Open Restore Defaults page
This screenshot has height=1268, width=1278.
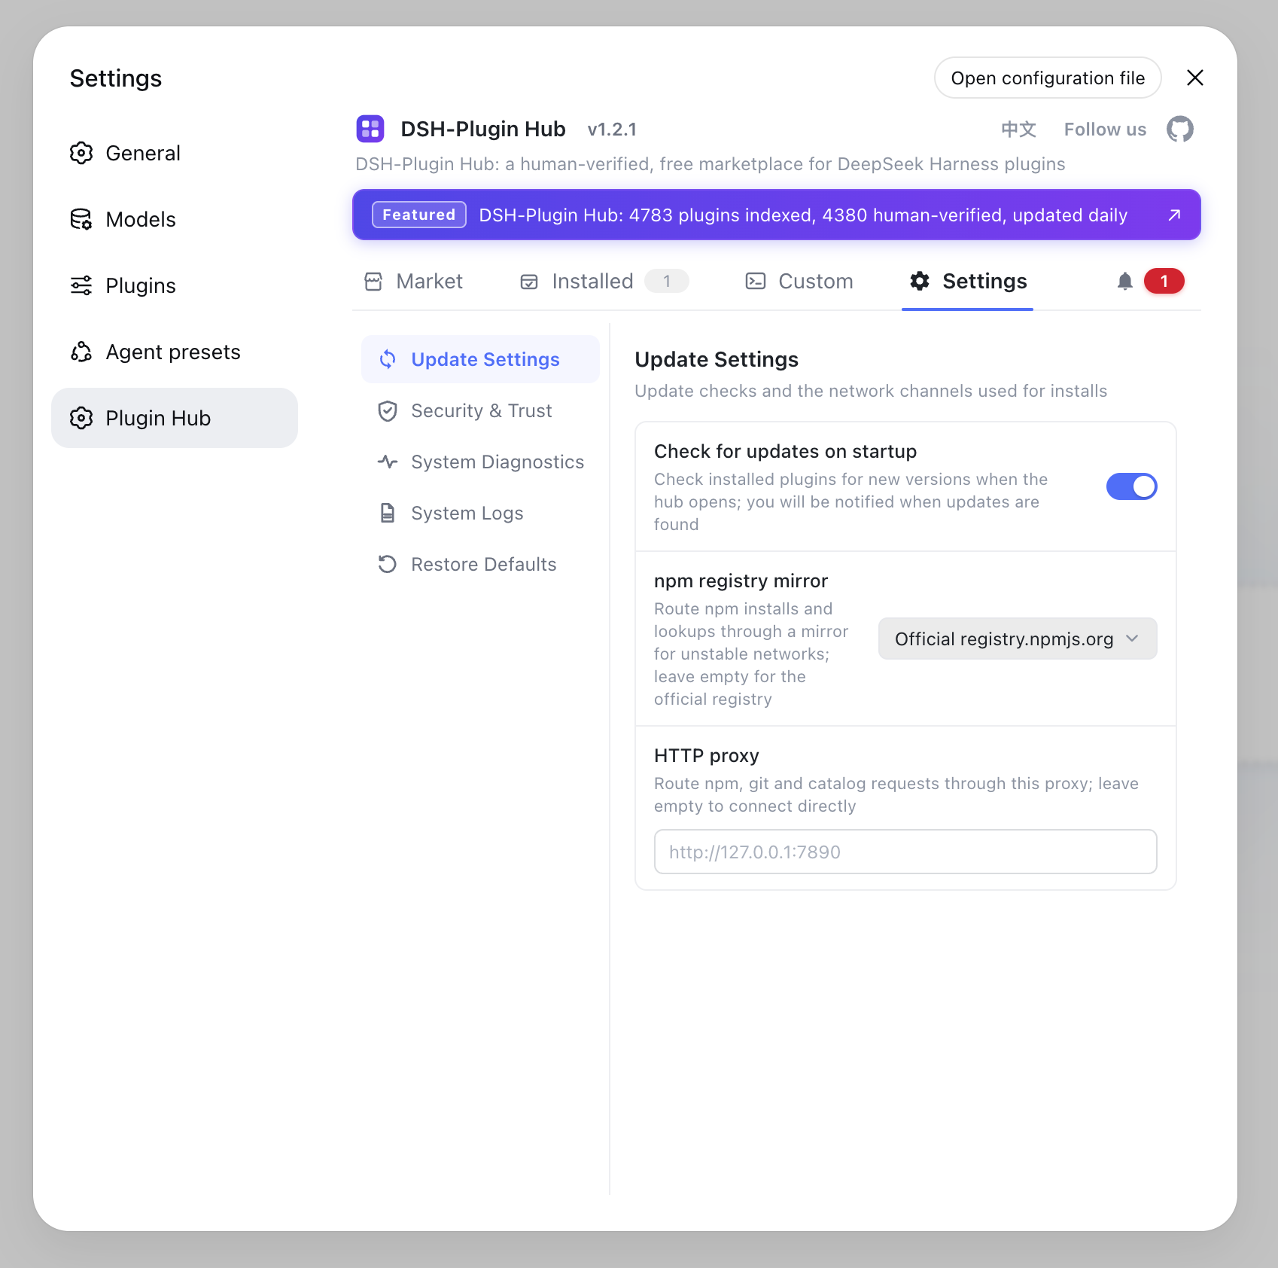point(480,564)
